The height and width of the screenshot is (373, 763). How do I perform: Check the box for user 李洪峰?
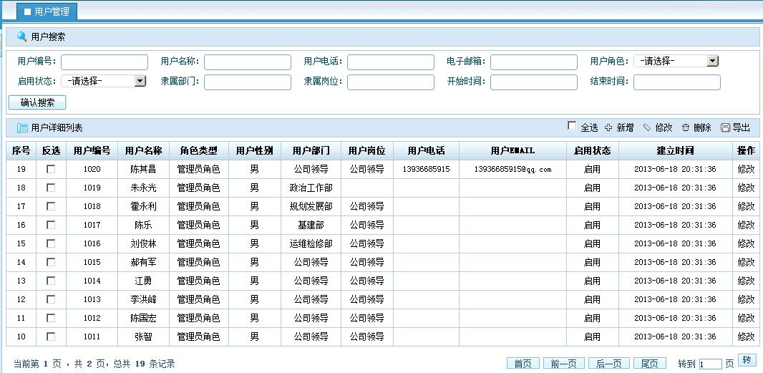pyautogui.click(x=51, y=299)
